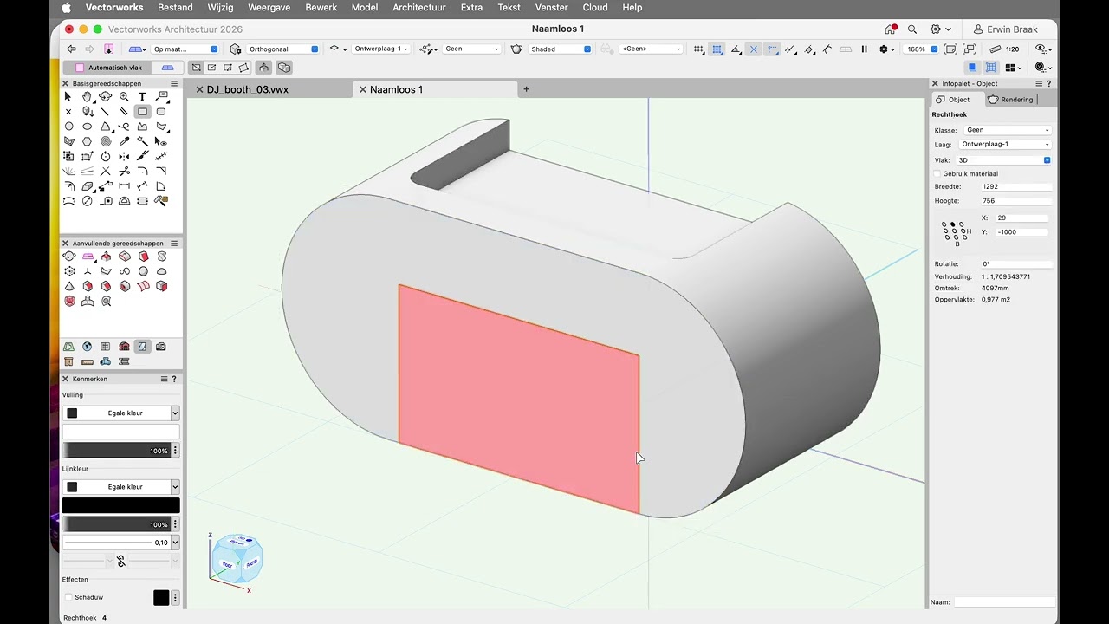Select the Sphere tool
The height and width of the screenshot is (624, 1109).
tap(142, 270)
